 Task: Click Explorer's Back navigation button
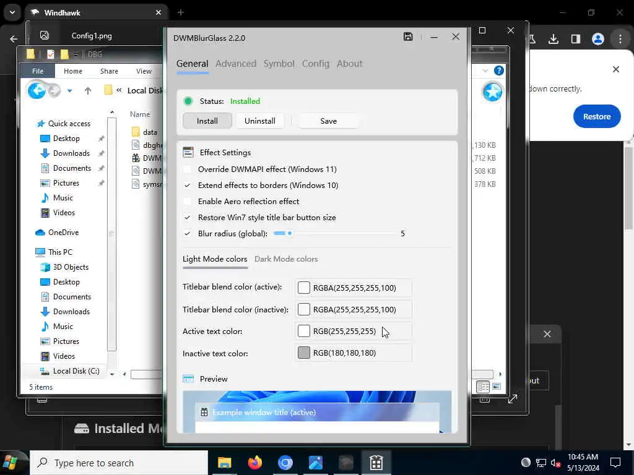pos(37,90)
